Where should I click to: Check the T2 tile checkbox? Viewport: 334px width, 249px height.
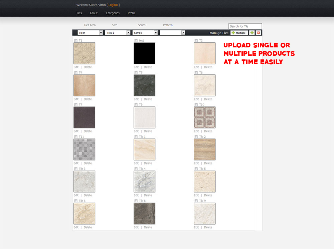tap(196, 40)
